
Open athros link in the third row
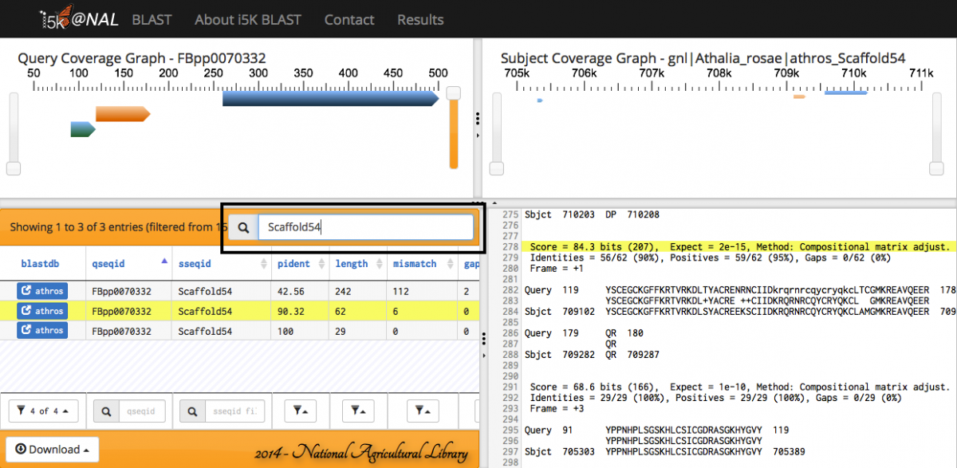point(41,330)
